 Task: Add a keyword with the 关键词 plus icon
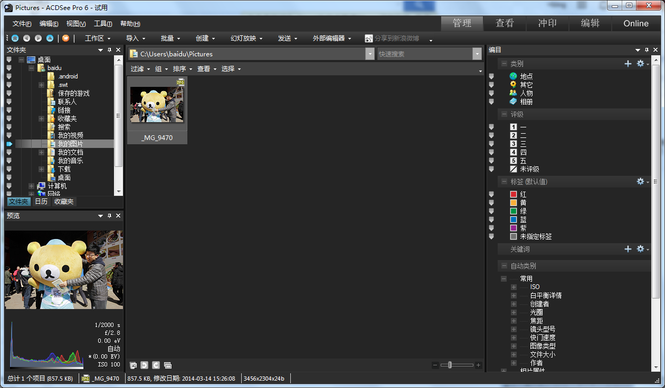[628, 249]
